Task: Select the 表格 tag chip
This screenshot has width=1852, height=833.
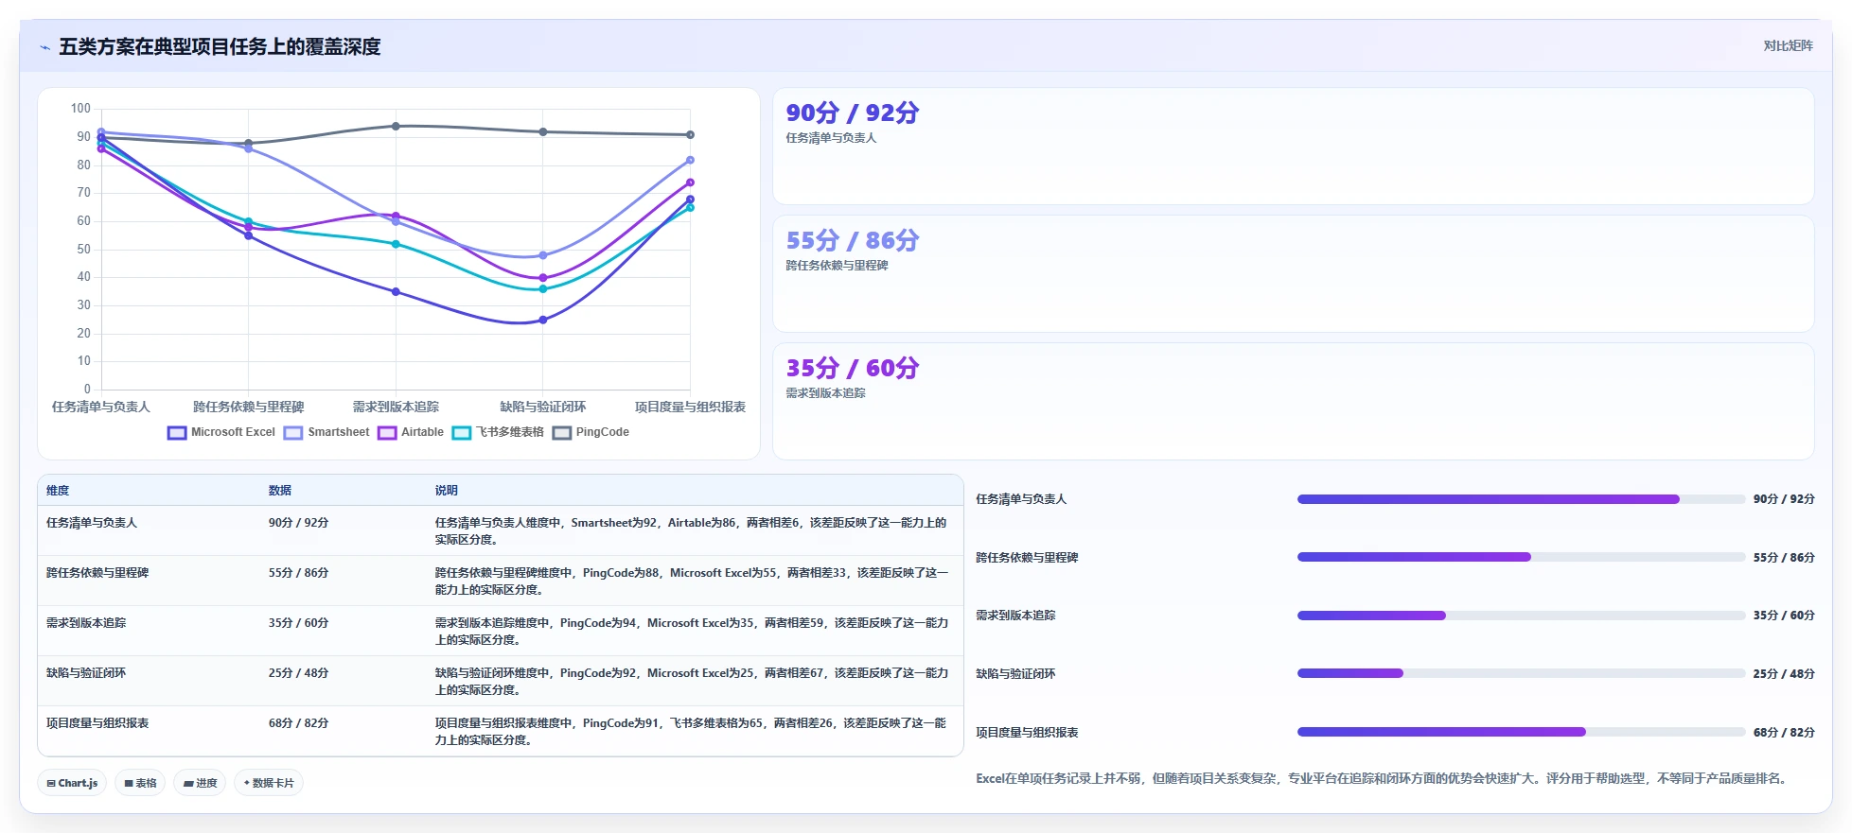Action: pyautogui.click(x=140, y=783)
